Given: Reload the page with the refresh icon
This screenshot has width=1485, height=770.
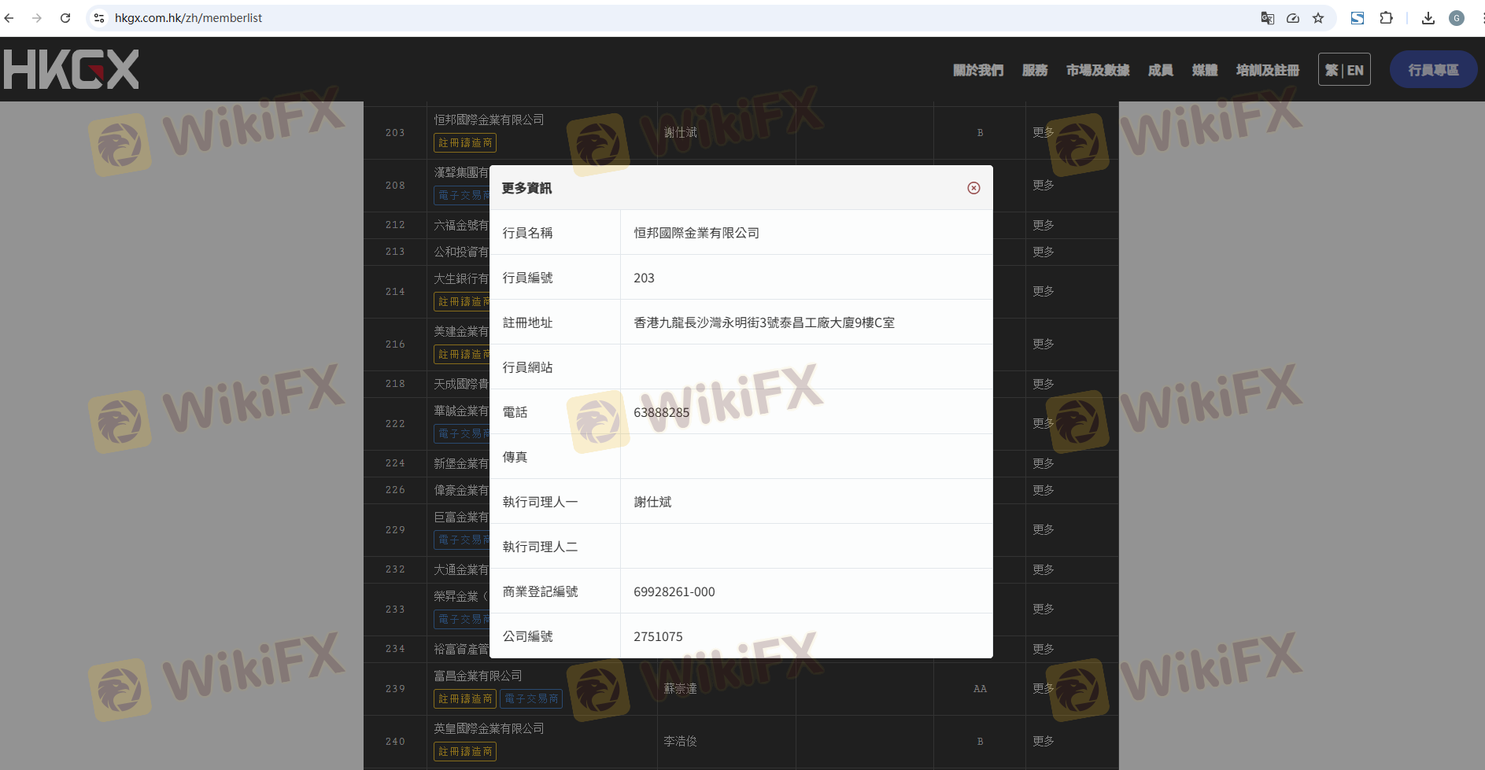Looking at the screenshot, I should tap(65, 18).
